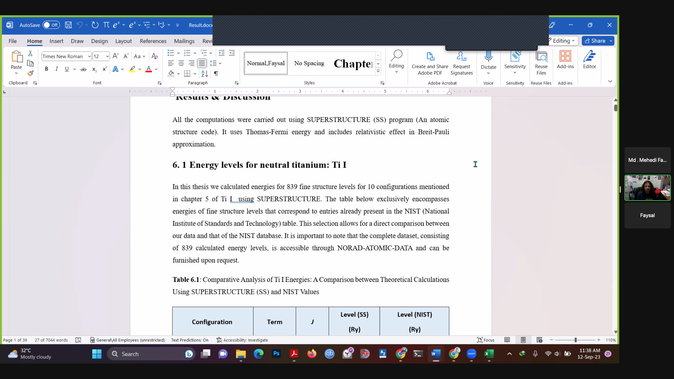Open Word from the Windows taskbar
The height and width of the screenshot is (379, 674).
436,354
